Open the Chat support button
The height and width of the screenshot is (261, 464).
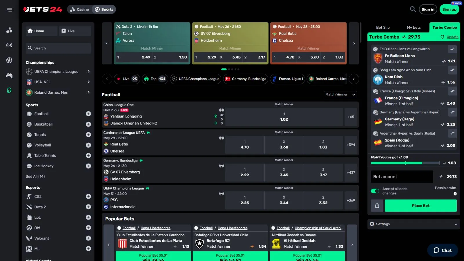443,250
